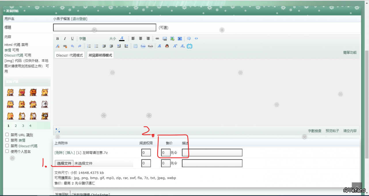Go to emoticon page 3
This screenshot has width=369, height=196.
23,126
